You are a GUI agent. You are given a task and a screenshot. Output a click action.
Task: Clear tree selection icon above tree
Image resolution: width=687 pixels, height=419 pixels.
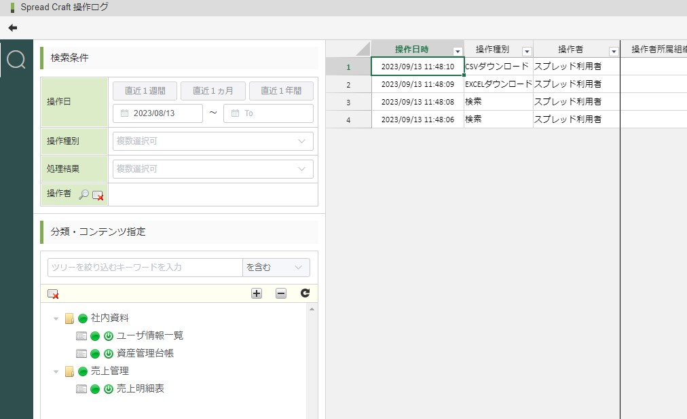(x=53, y=293)
